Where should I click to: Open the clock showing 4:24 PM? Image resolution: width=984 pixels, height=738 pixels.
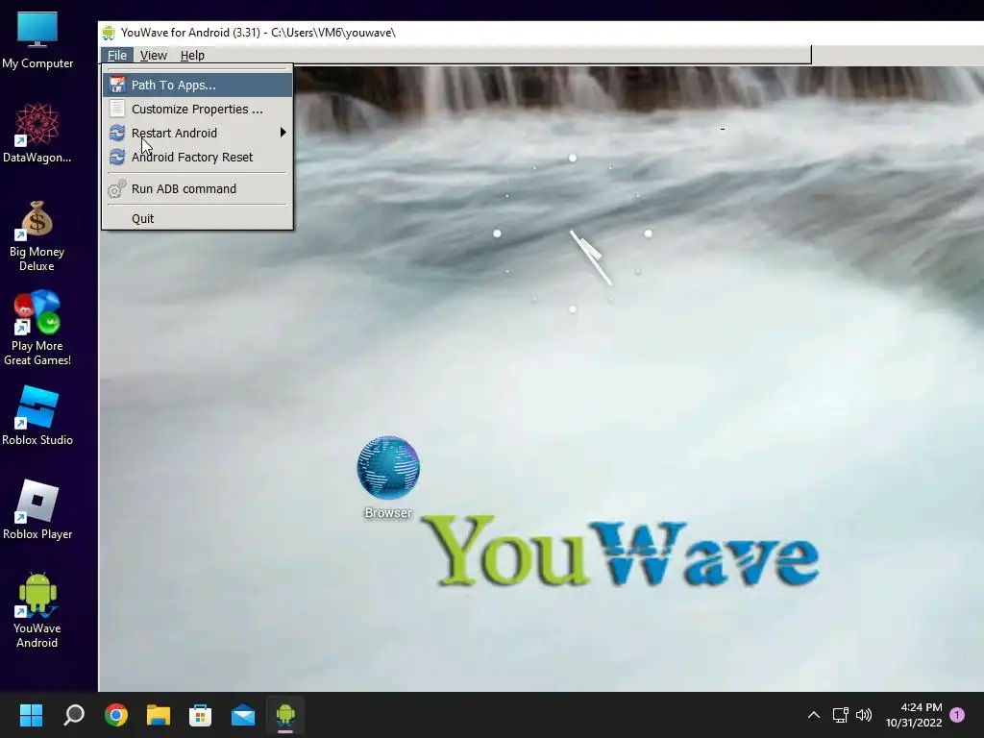click(x=914, y=715)
